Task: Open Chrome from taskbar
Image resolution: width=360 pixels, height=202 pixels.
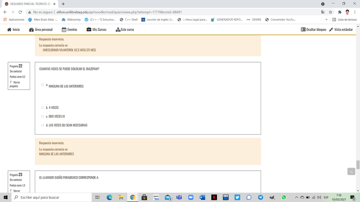Action: pos(132,197)
